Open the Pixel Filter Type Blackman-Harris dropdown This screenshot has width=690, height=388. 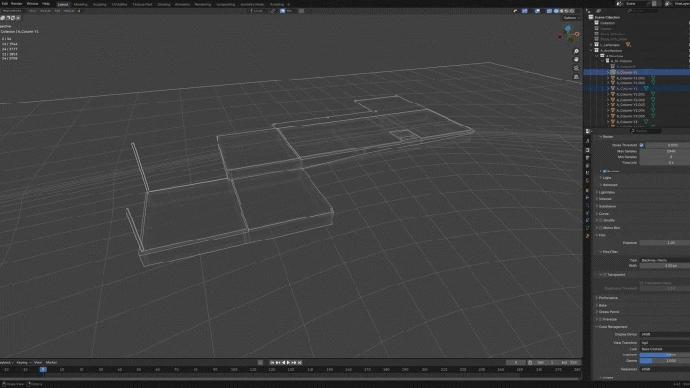665,260
